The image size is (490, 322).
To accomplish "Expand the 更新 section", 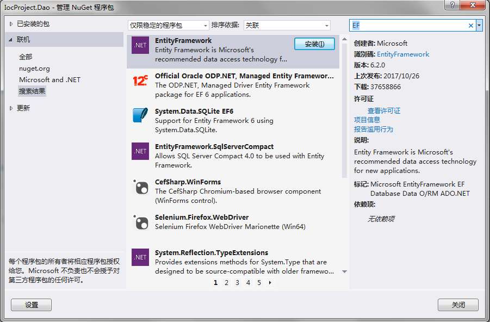I will click(11, 108).
